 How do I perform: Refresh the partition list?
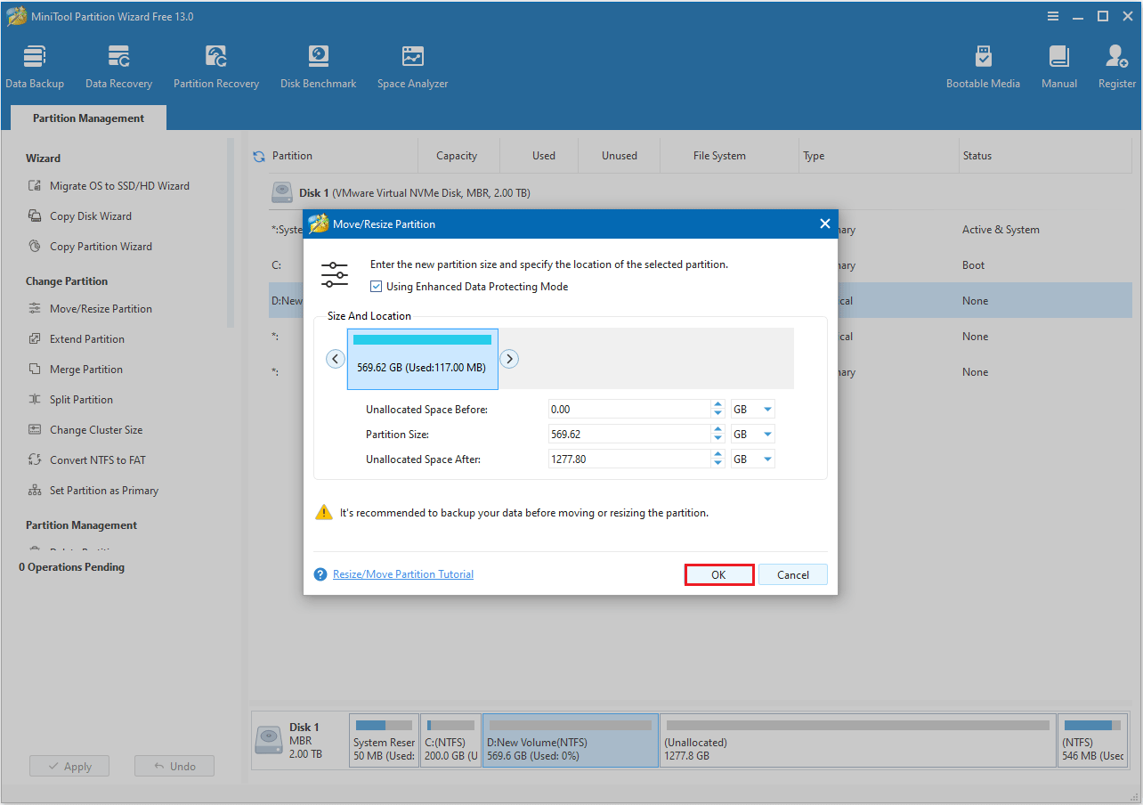259,156
